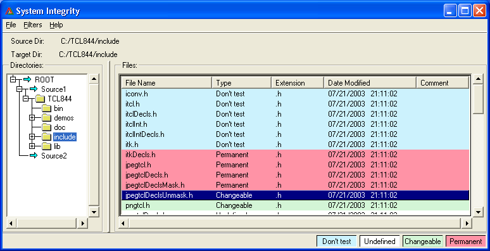Screen dimensions: 490x251
Task: Click the Permanent legend swatch
Action: click(x=465, y=241)
